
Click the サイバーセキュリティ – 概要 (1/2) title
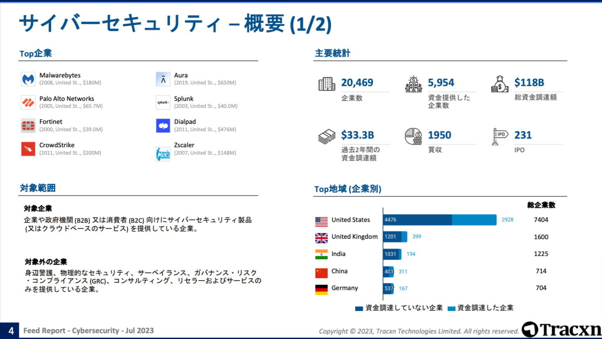(x=175, y=23)
